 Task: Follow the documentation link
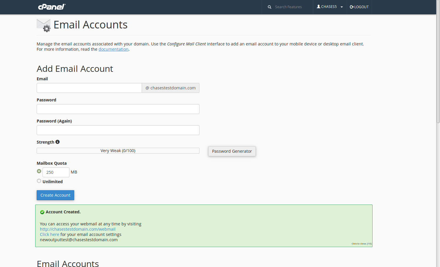(x=113, y=49)
